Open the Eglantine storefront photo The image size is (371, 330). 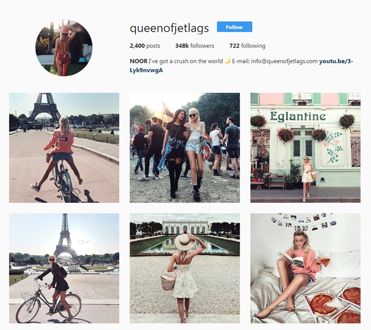click(305, 148)
